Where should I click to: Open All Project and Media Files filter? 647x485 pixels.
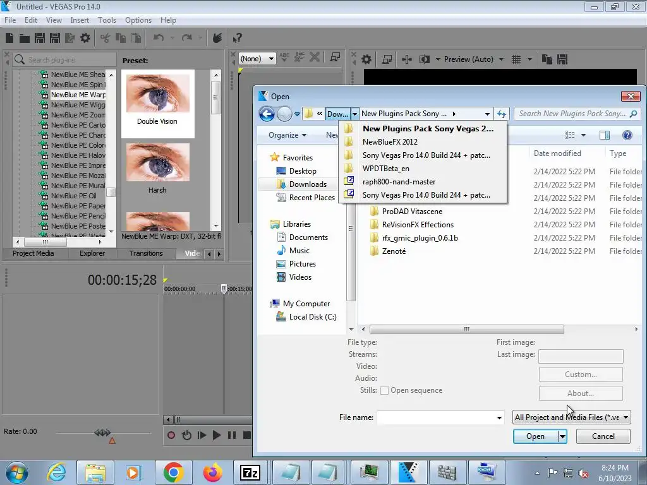(572, 417)
